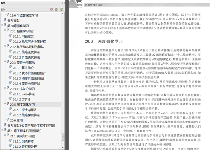Open bookmark 20.3.3 动作价值函数估计
The width and height of the screenshot is (210, 150).
pyautogui.click(x=29, y=79)
